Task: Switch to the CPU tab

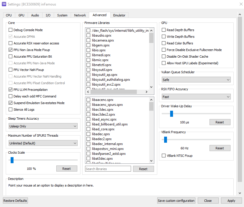Action: pos(9,15)
